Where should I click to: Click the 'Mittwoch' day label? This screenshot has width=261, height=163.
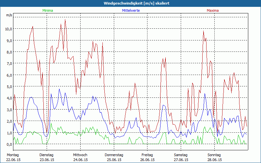click(80, 155)
